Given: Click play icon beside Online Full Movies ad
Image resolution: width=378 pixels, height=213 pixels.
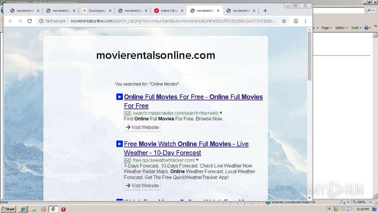Looking at the screenshot, I should pos(119,97).
